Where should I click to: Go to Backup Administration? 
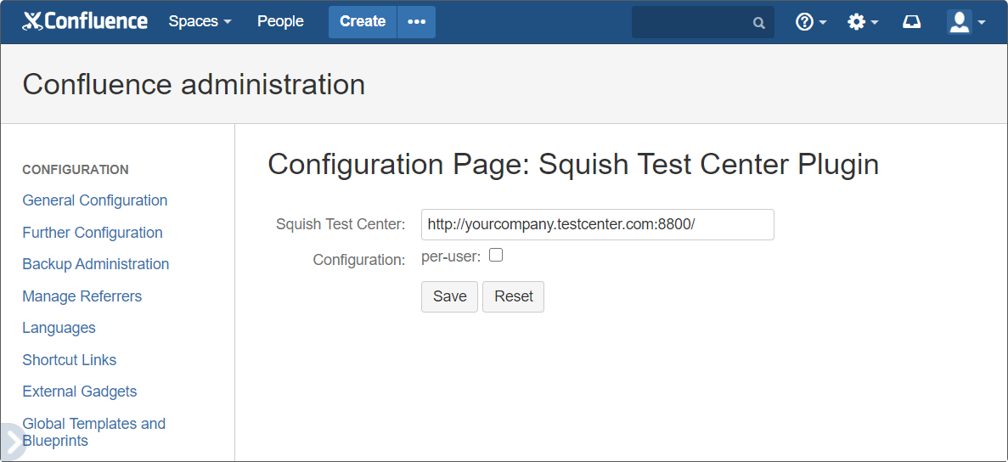(95, 264)
